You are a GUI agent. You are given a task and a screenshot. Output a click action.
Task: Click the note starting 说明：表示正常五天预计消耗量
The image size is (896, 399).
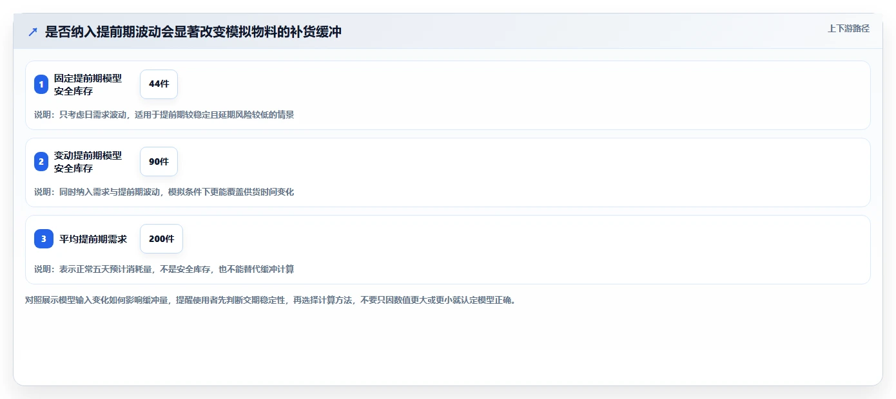pos(164,269)
